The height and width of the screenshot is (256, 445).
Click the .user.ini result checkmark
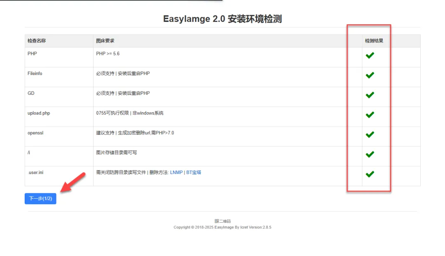point(370,174)
